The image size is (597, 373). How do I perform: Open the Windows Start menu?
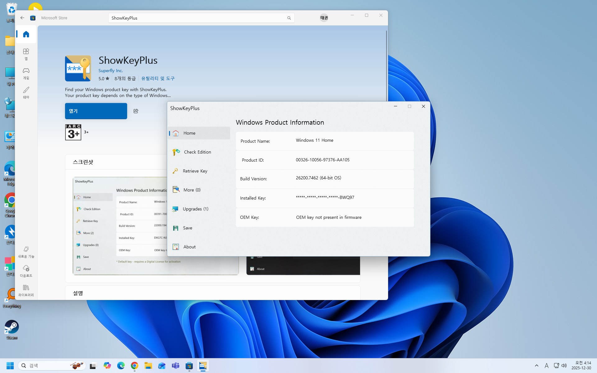click(10, 366)
